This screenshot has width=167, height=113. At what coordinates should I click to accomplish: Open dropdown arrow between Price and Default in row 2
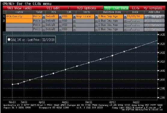(x=44, y=21)
